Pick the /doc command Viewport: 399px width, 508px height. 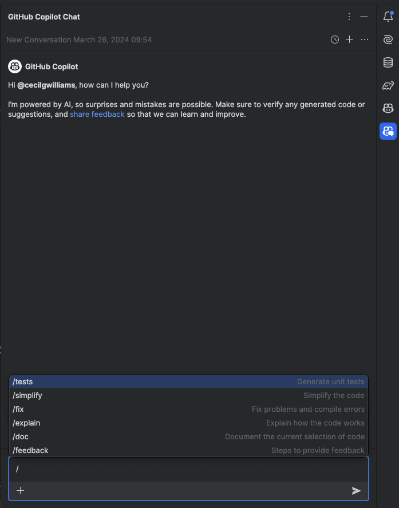tap(188, 437)
